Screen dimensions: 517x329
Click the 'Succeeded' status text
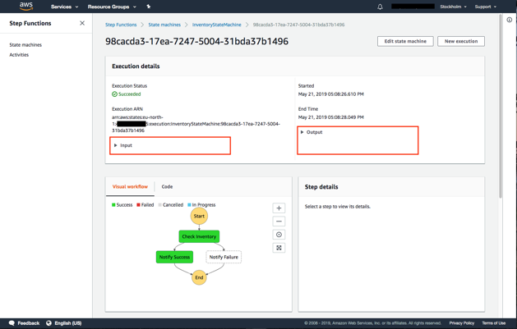tap(130, 94)
